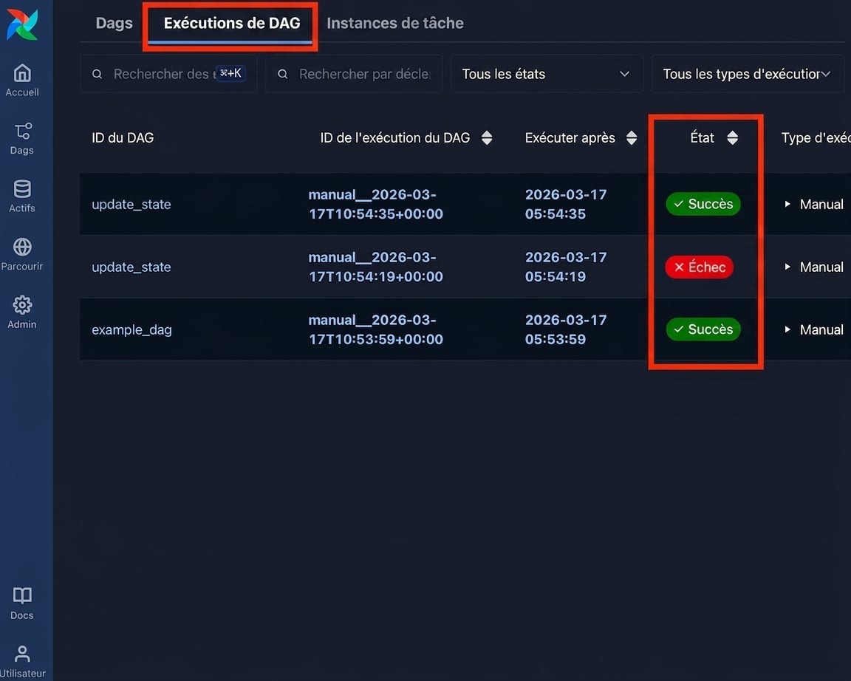Viewport: 851px width, 681px height.
Task: Click Succès badge of example_dag row
Action: pos(703,329)
